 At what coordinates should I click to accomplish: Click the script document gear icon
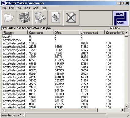(x=56, y=18)
